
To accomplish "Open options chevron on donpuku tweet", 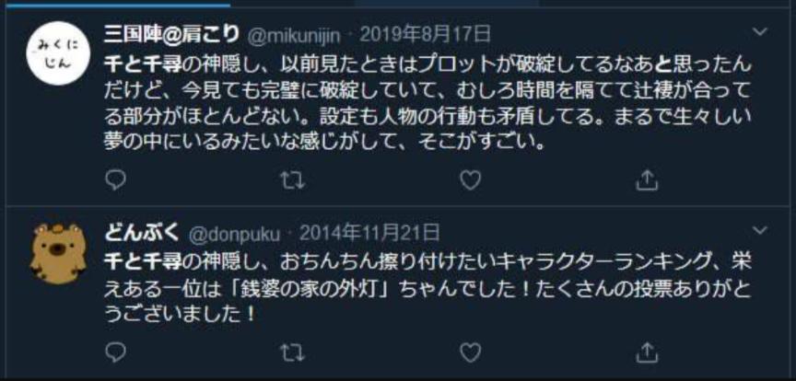I will tap(759, 231).
